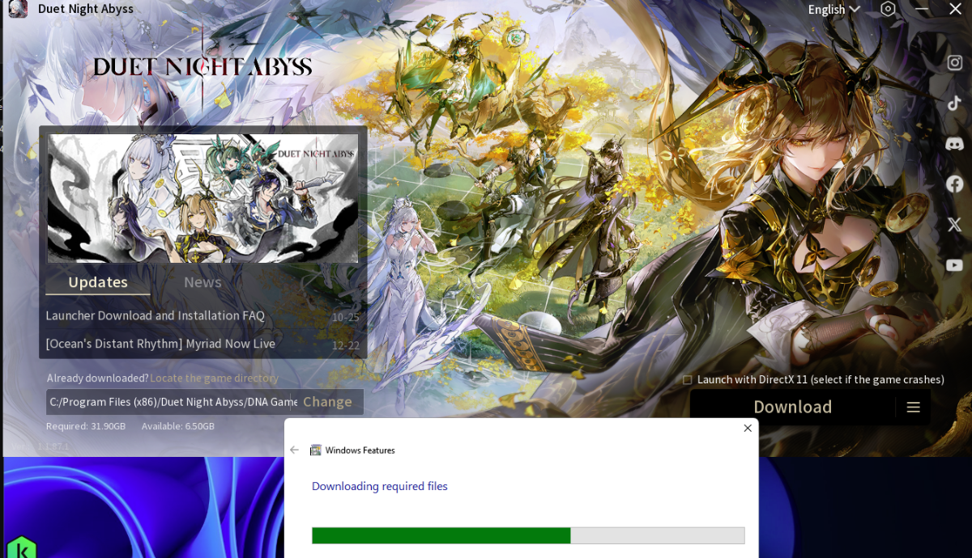This screenshot has height=558, width=972.
Task: Click the 12-22 date on Myriad row
Action: pos(345,345)
